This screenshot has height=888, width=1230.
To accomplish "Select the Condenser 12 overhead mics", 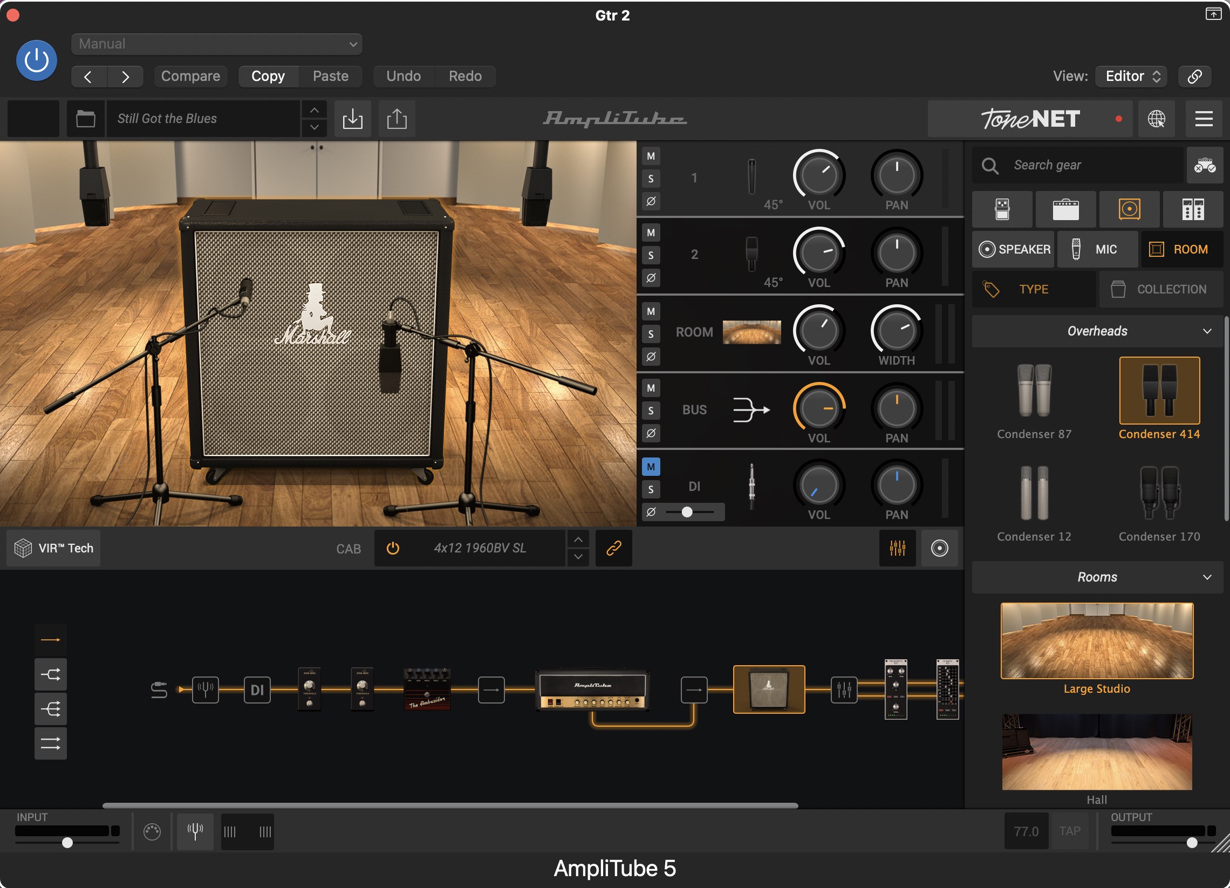I will click(x=1034, y=502).
